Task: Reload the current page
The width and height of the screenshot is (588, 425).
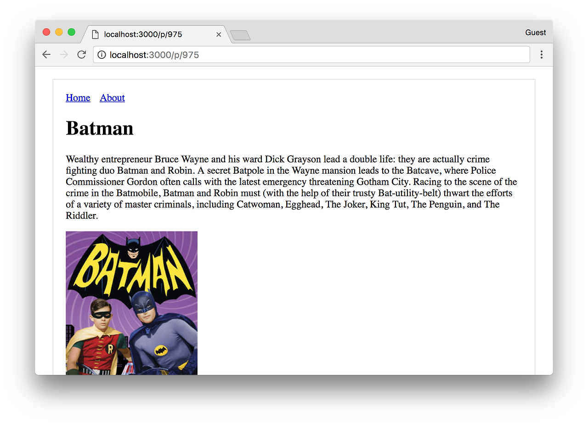Action: click(81, 55)
